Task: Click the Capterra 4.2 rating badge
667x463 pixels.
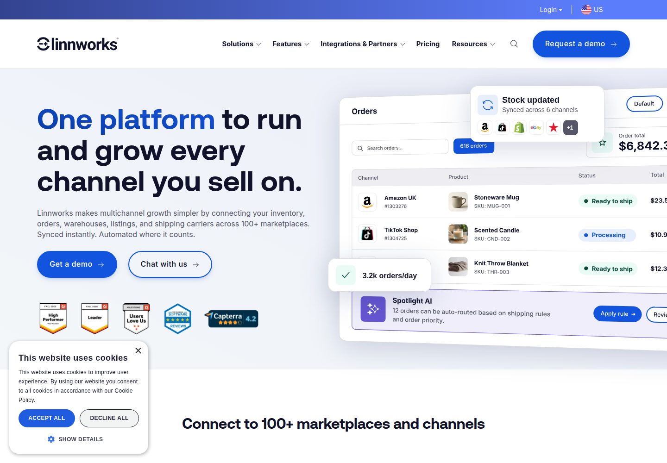Action: 232,319
